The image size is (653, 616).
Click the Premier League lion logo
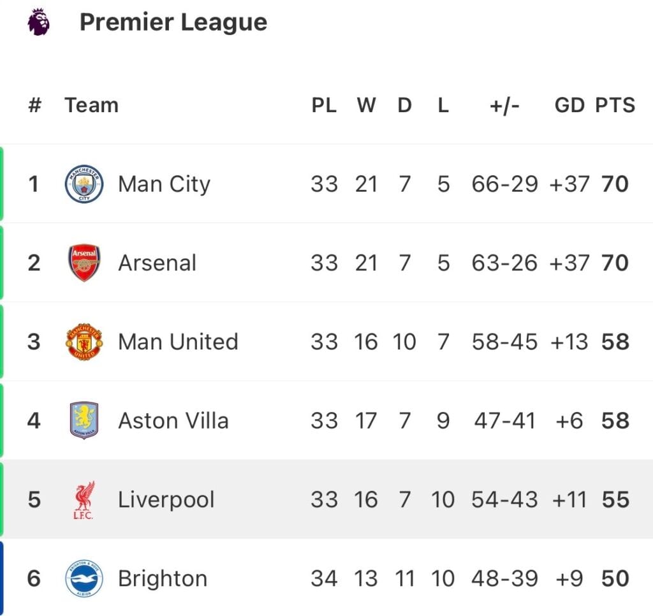[38, 22]
